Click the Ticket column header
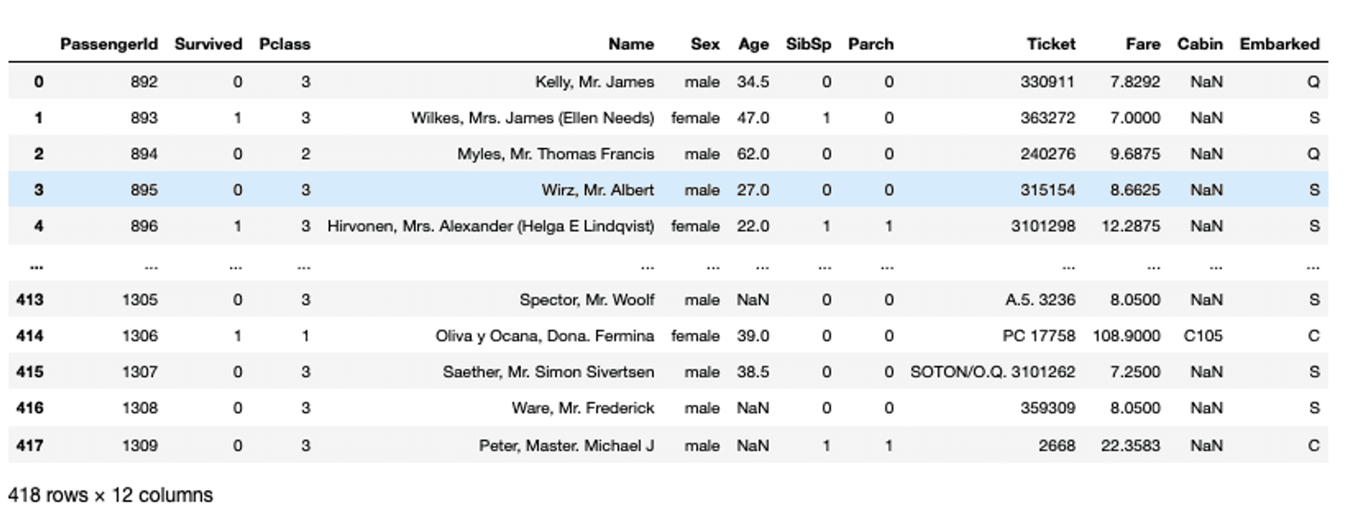The height and width of the screenshot is (528, 1356). pyautogui.click(x=1050, y=44)
